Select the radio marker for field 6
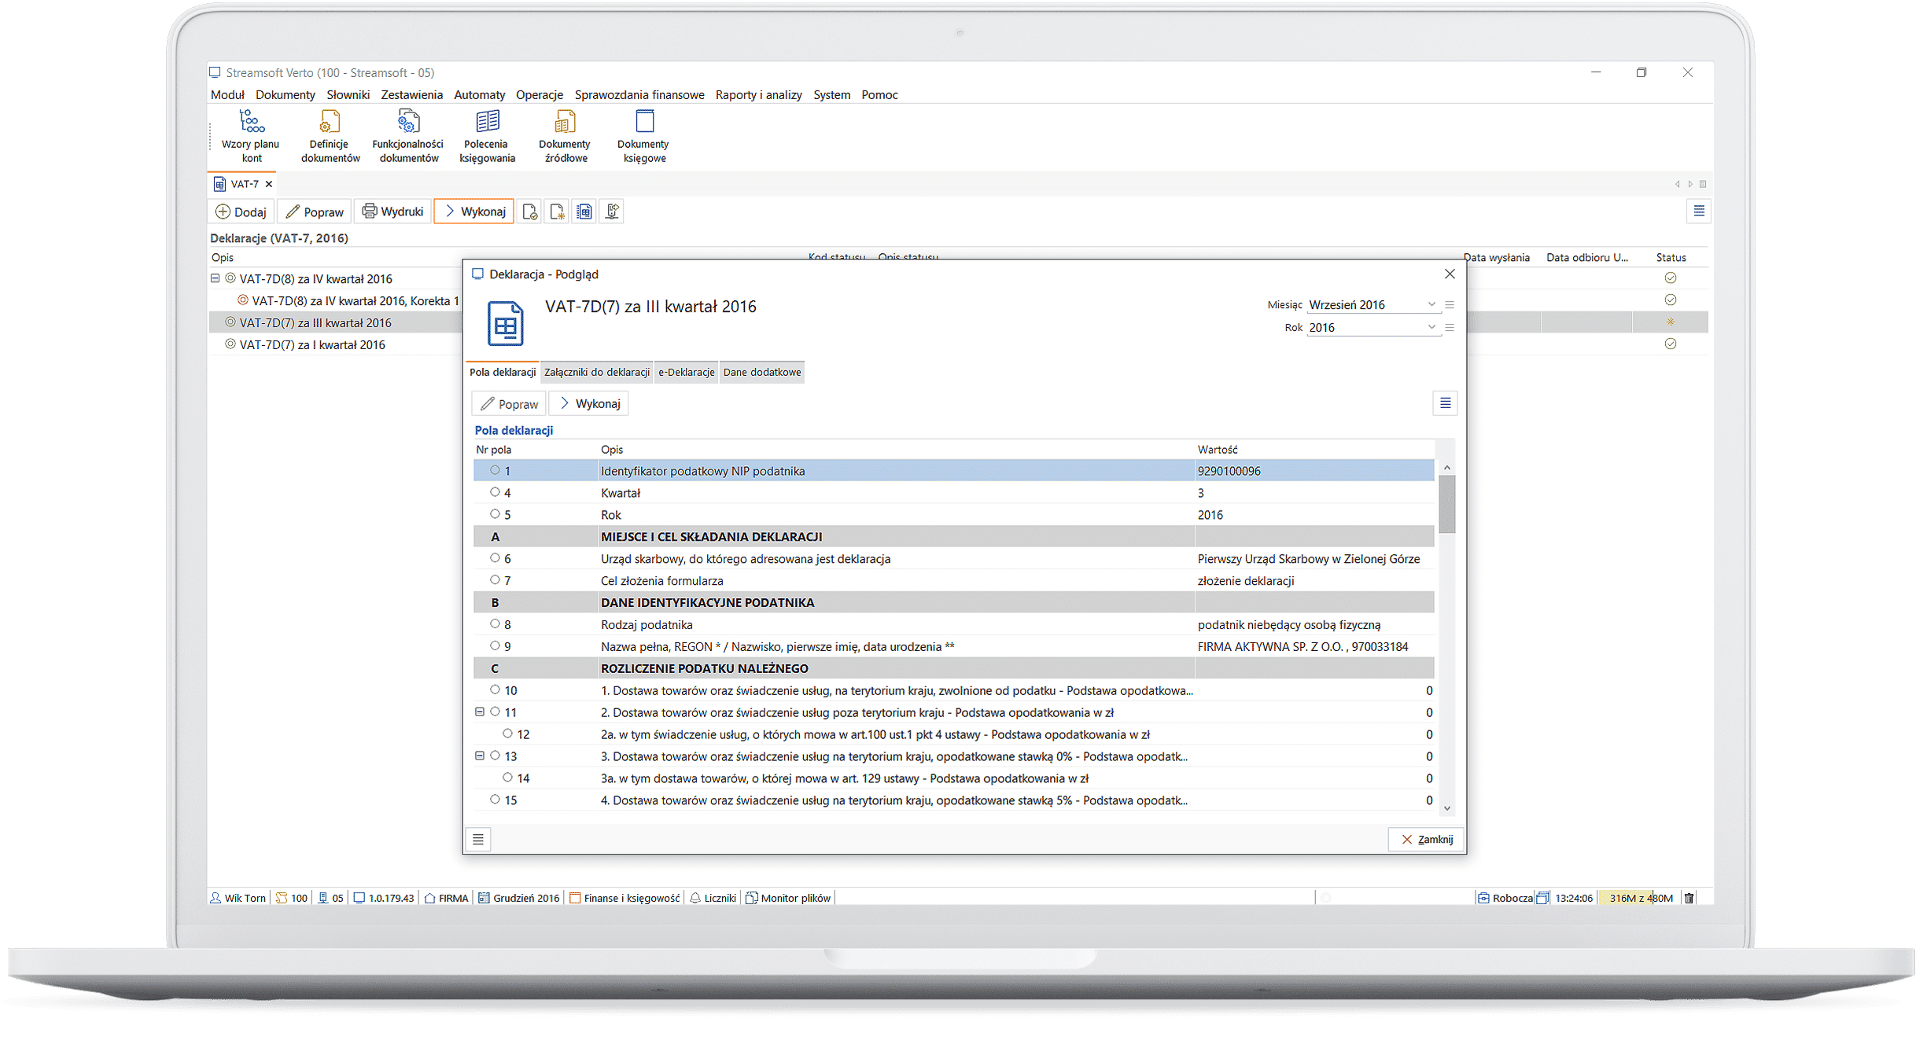Image resolution: width=1927 pixels, height=1048 pixels. (495, 558)
